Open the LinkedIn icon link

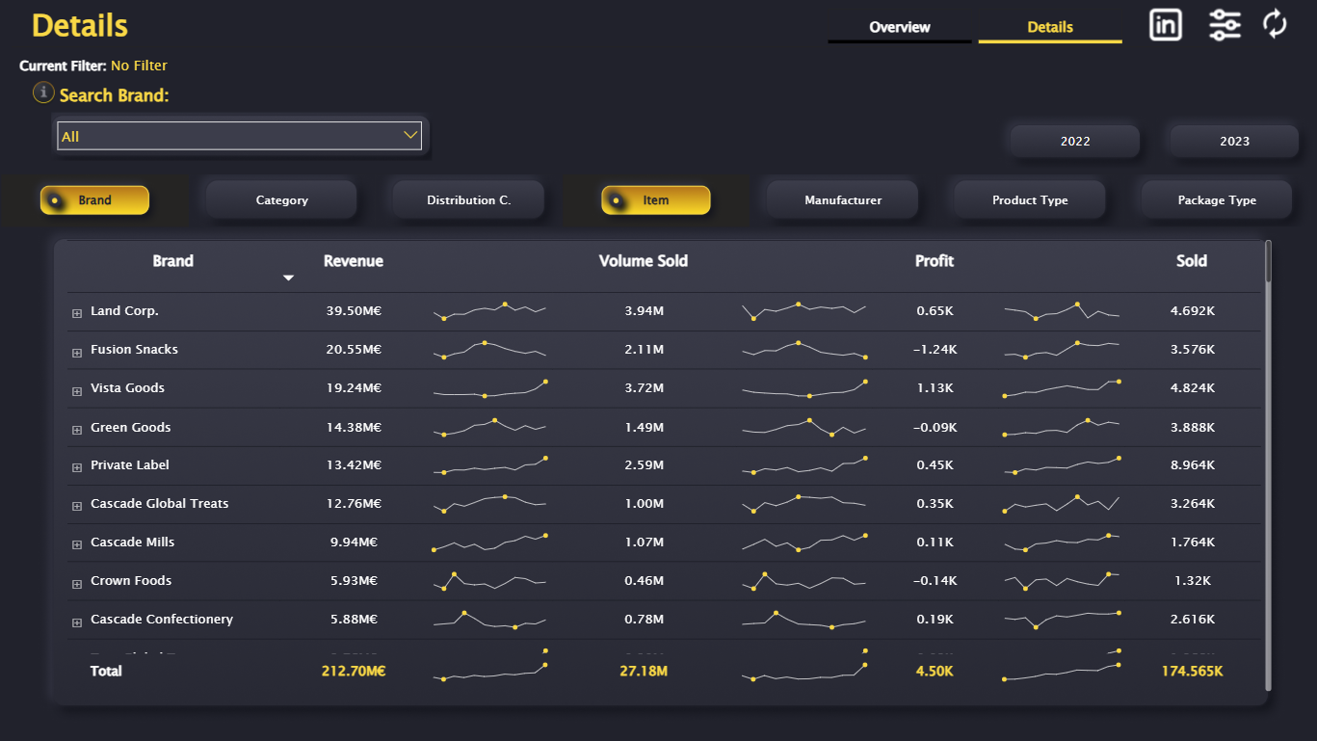point(1166,24)
